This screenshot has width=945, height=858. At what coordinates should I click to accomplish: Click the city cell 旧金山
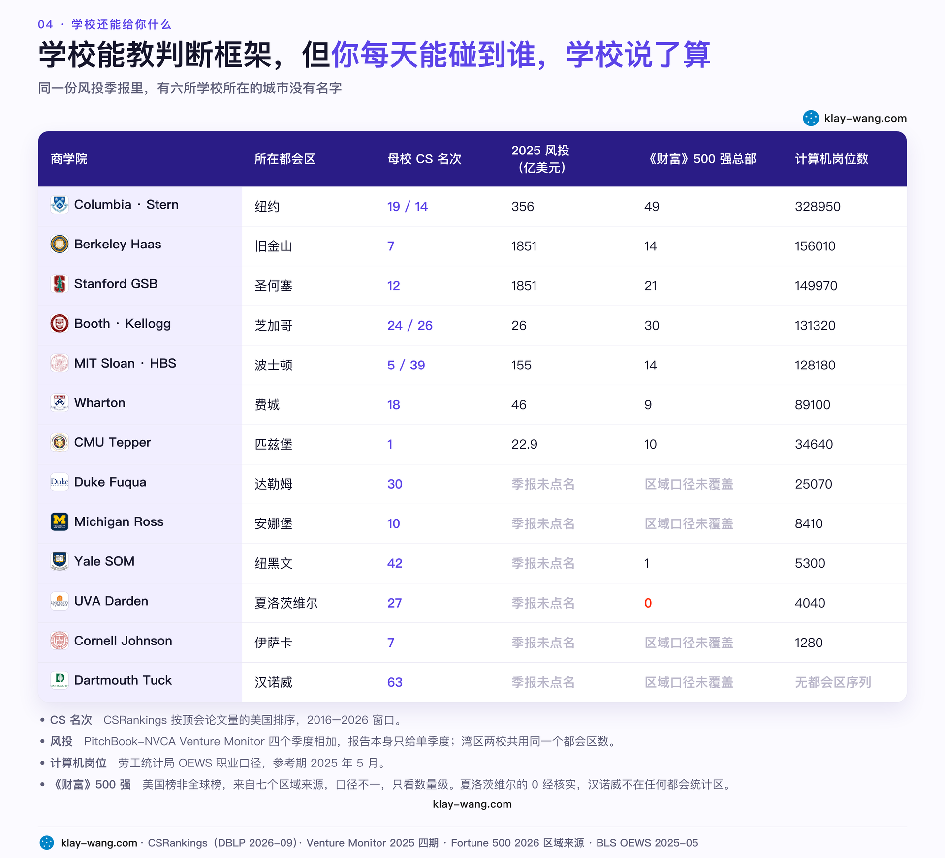[273, 246]
